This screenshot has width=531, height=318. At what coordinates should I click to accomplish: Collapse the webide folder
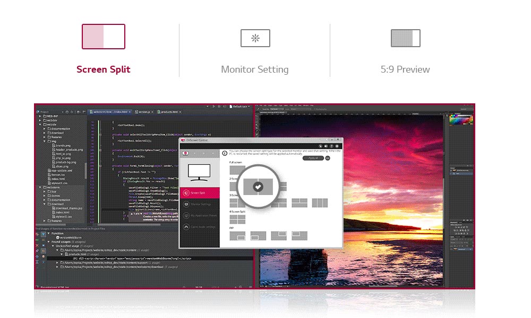[40, 125]
